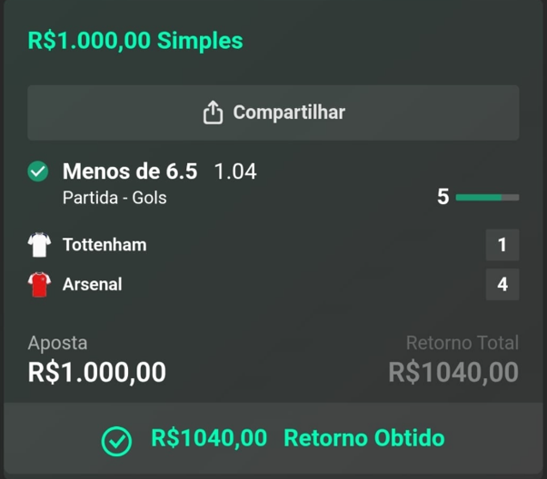
Task: Click the green goals progress bar
Action: (487, 197)
